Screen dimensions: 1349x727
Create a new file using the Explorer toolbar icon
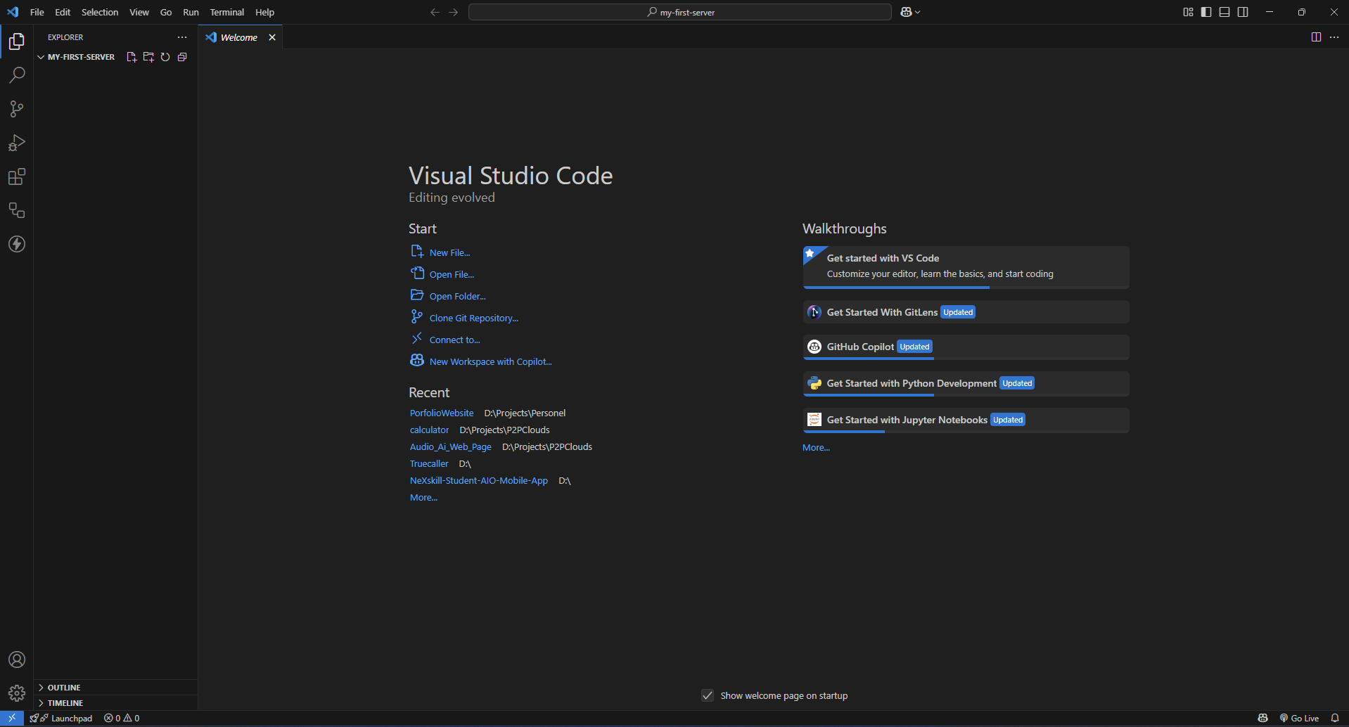coord(131,57)
